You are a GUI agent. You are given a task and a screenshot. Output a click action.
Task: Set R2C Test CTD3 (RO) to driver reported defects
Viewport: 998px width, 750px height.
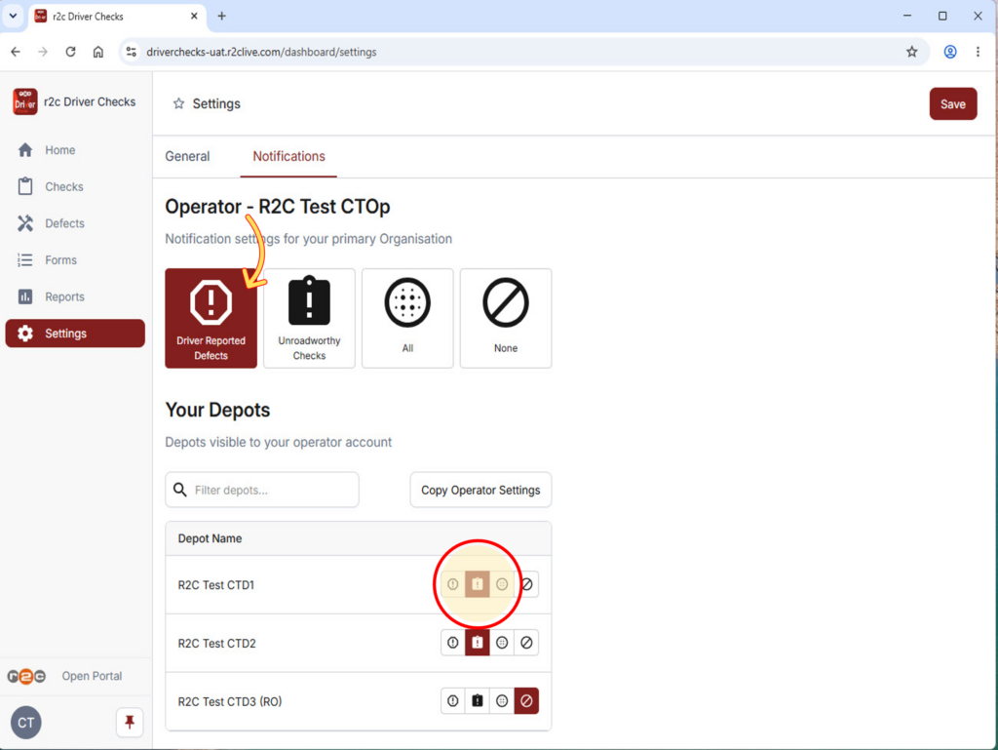452,701
